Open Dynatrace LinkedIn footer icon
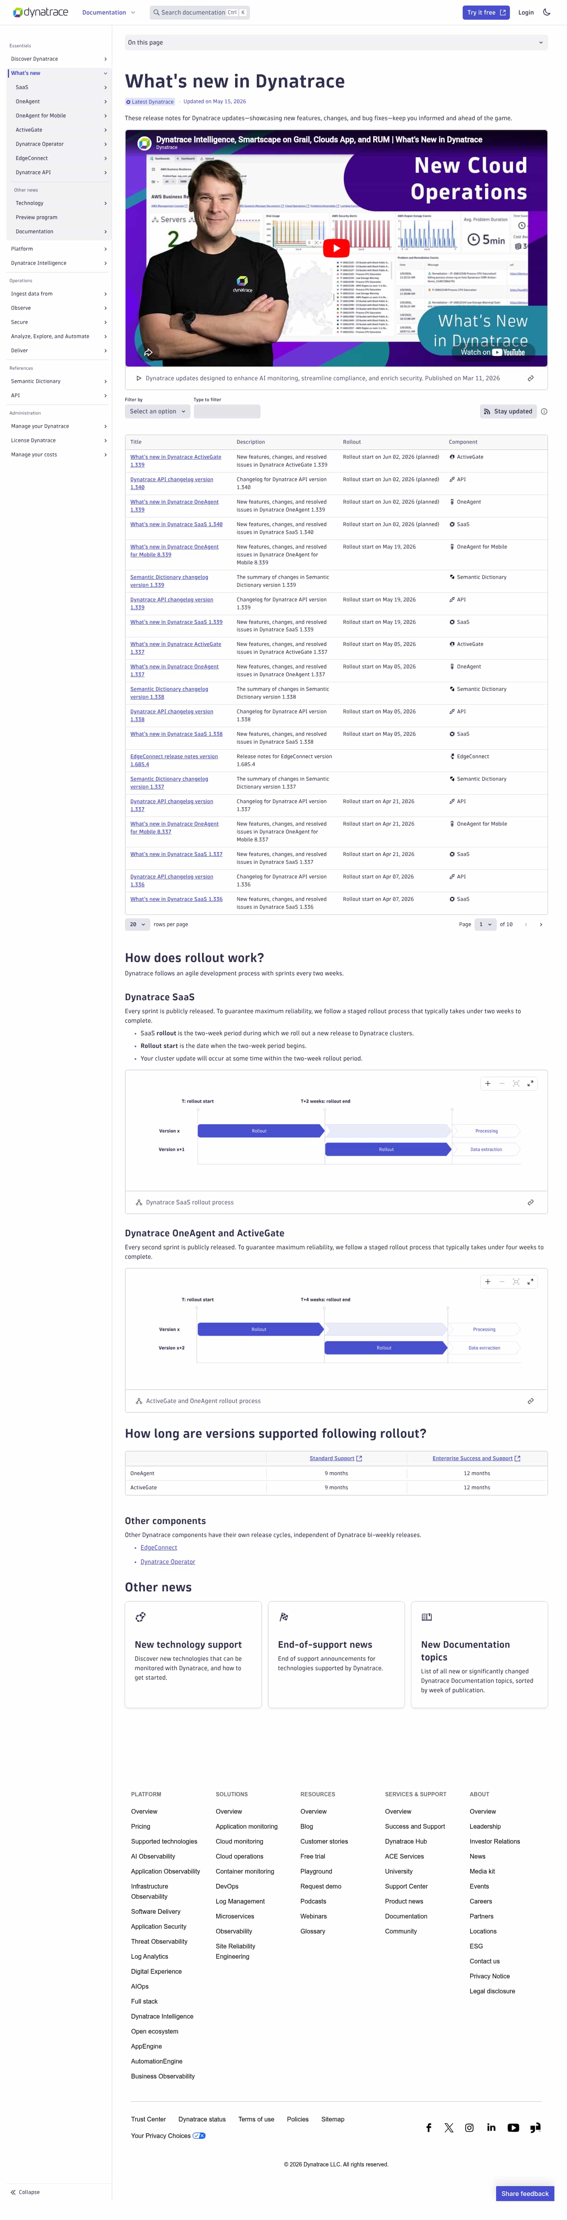Screen dimensions: 567x2220 coord(491,2128)
